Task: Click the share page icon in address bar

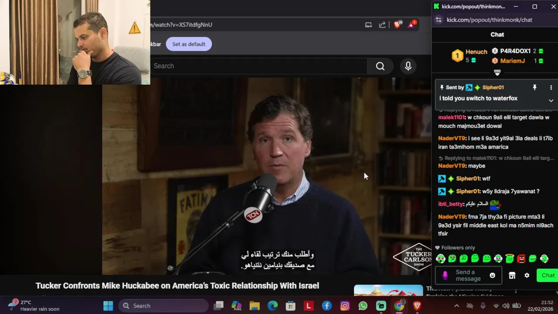Action: tap(382, 25)
